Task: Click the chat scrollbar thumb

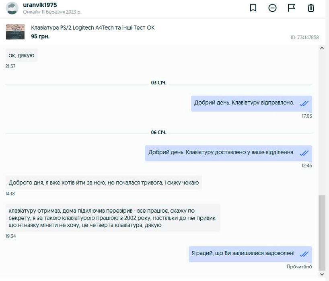Action: tap(322, 232)
